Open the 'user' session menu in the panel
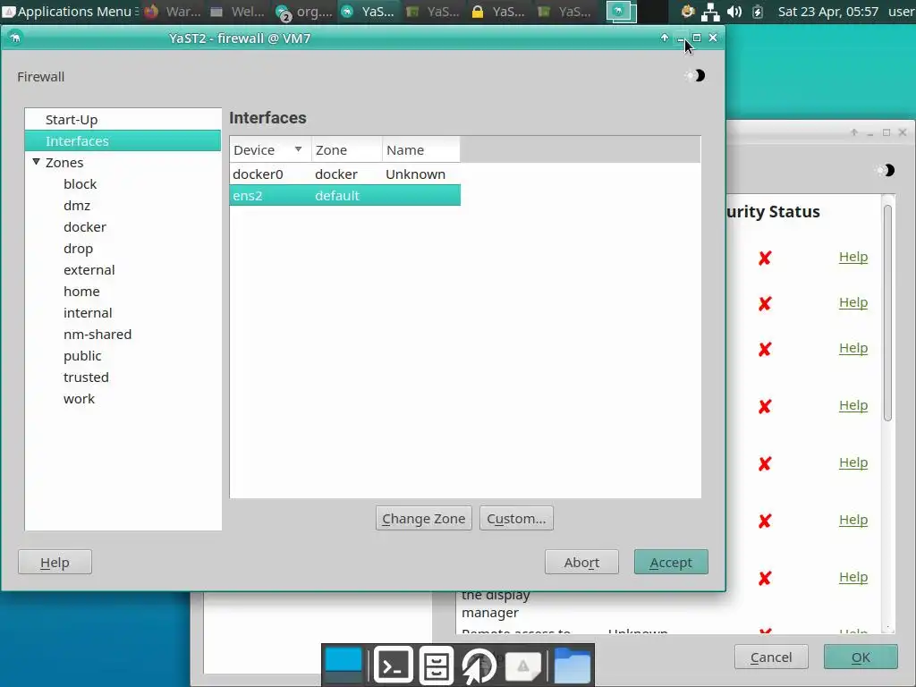Image resolution: width=916 pixels, height=687 pixels. pyautogui.click(x=901, y=11)
